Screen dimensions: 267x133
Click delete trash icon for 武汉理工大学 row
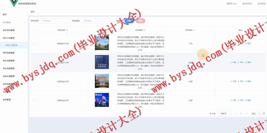[x=246, y=62]
